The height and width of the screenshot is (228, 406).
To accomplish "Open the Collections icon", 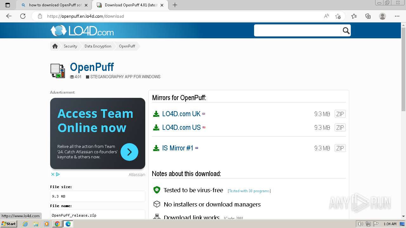I will click(x=368, y=16).
